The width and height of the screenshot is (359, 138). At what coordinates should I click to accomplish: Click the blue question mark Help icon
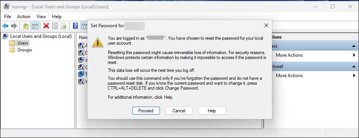75,26
